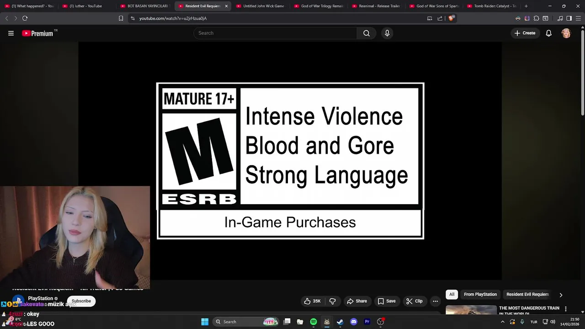Like the video with 35K likes

tap(313, 301)
